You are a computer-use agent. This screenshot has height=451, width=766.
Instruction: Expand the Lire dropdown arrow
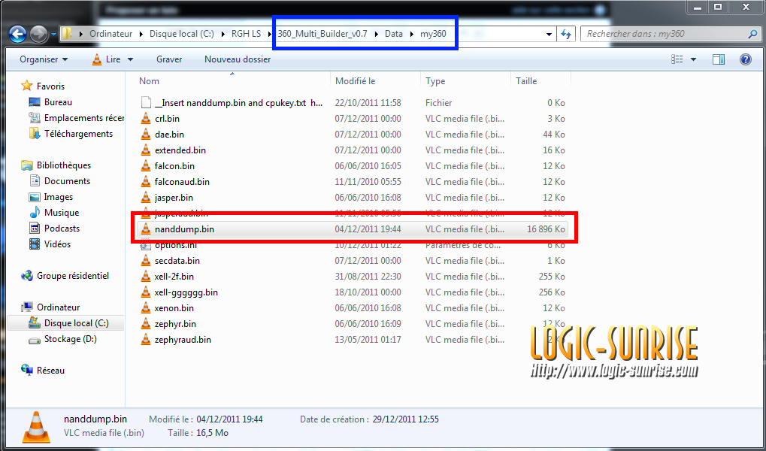click(x=130, y=59)
